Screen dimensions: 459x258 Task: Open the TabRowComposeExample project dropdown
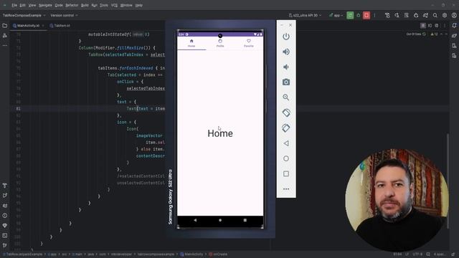click(24, 15)
